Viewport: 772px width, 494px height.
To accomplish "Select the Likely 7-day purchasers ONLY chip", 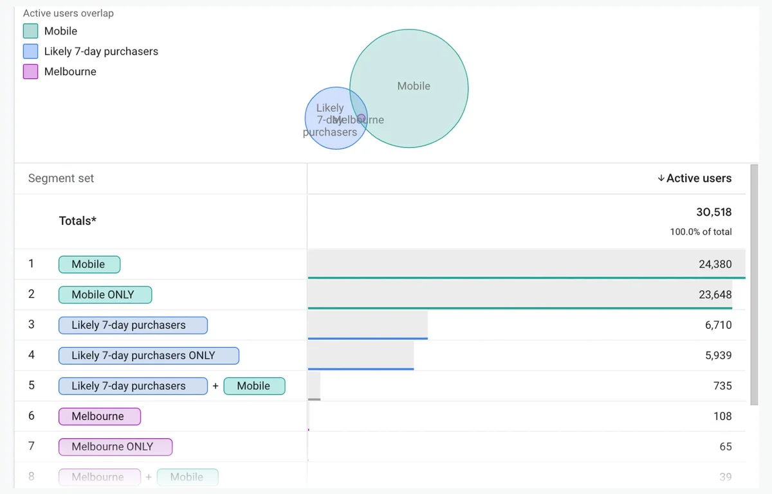I will point(149,355).
